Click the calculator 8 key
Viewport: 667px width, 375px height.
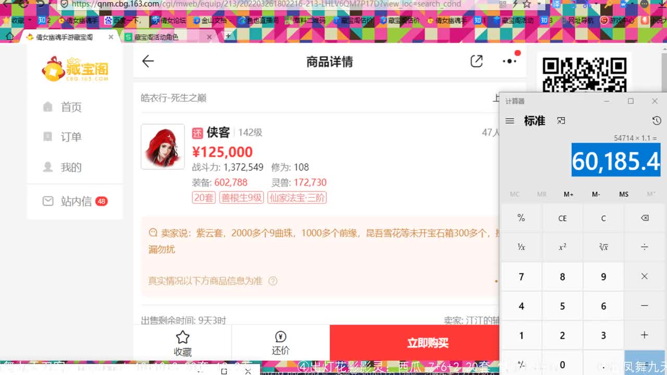(562, 277)
